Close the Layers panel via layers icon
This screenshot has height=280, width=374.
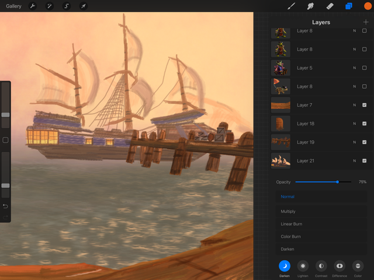(x=349, y=6)
